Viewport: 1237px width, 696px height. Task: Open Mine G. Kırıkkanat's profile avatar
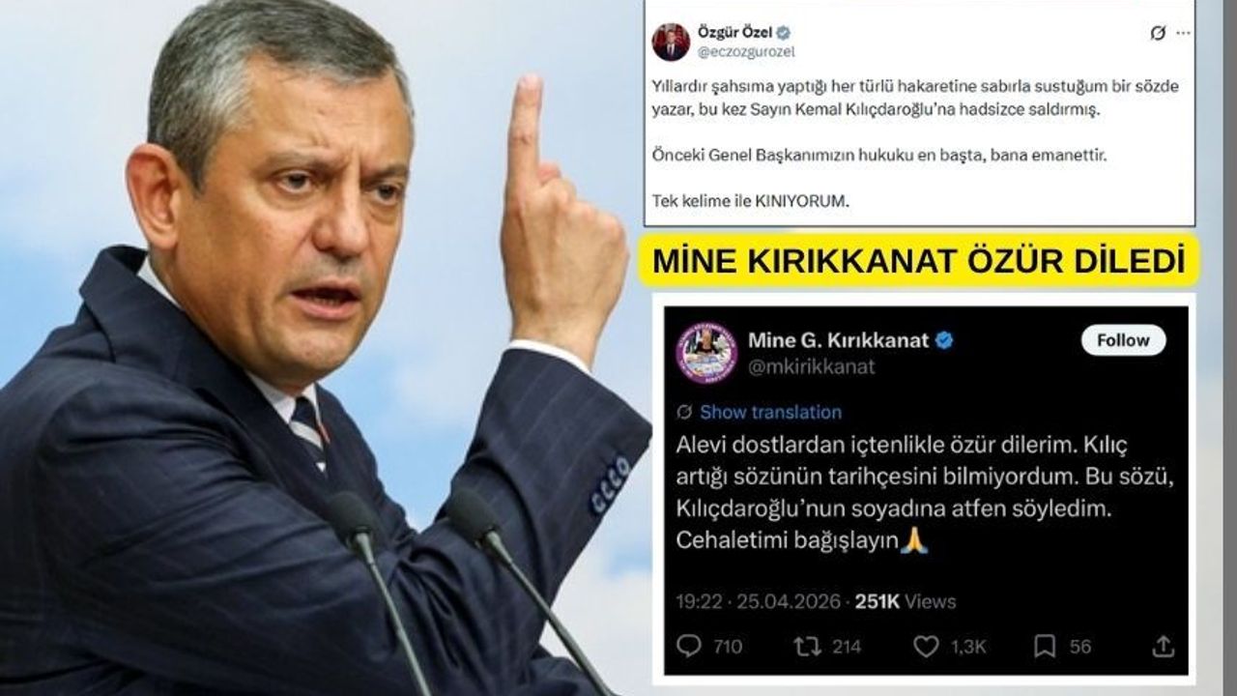(706, 353)
